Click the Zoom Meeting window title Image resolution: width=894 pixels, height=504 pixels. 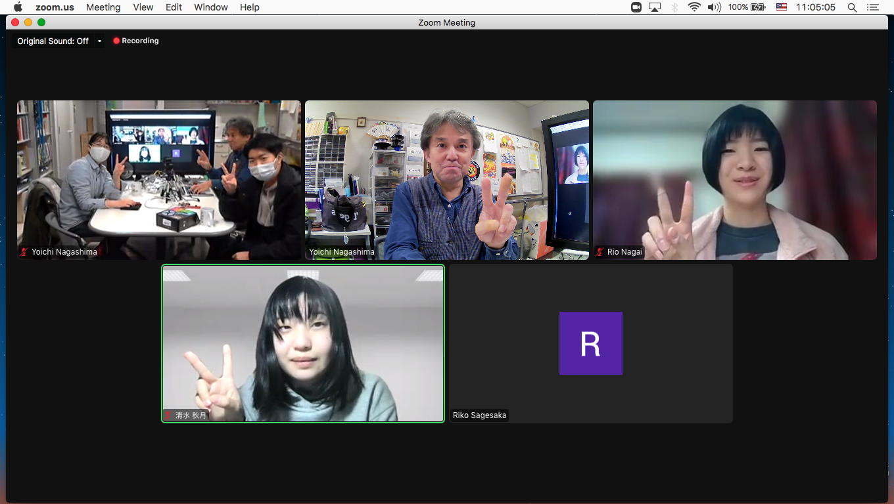click(446, 22)
